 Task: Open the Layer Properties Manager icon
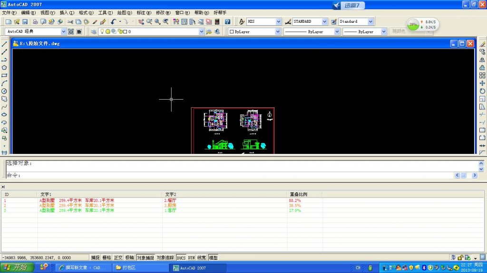pos(94,32)
